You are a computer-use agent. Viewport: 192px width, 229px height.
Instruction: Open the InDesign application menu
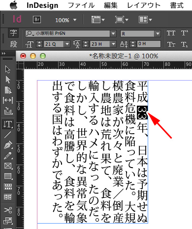click(x=42, y=5)
